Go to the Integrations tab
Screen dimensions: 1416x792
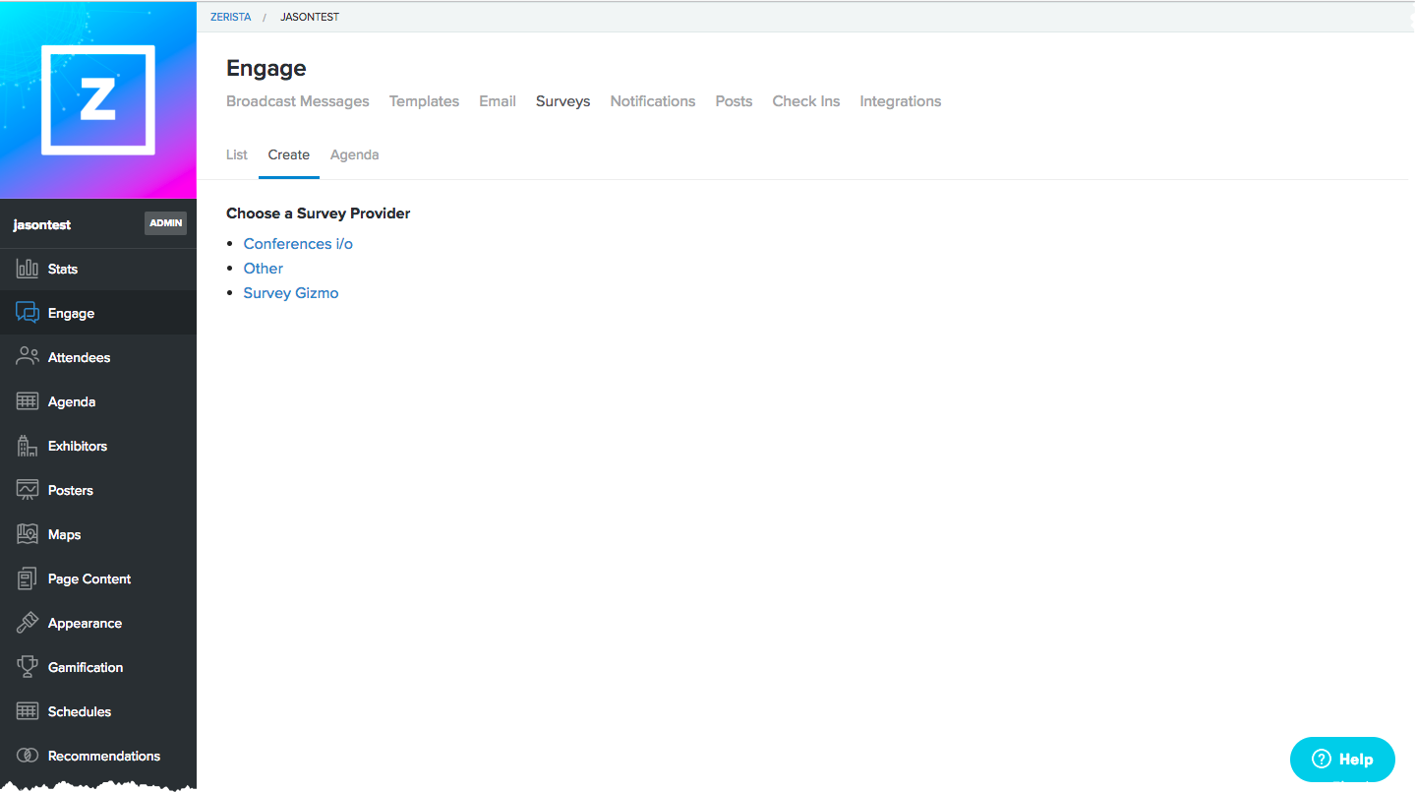tap(901, 101)
